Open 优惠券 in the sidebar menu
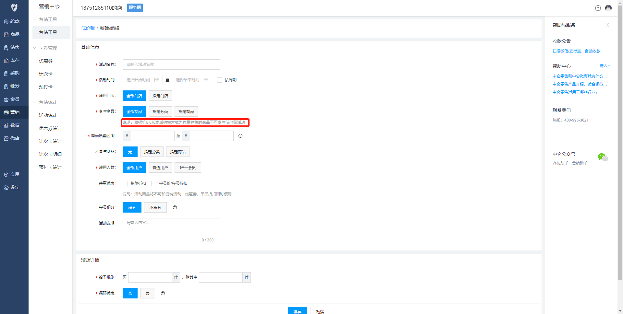Screen dimensions: 623x314 tap(46, 61)
